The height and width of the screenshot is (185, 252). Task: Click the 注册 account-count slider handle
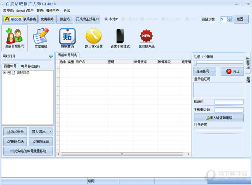tap(195, 63)
